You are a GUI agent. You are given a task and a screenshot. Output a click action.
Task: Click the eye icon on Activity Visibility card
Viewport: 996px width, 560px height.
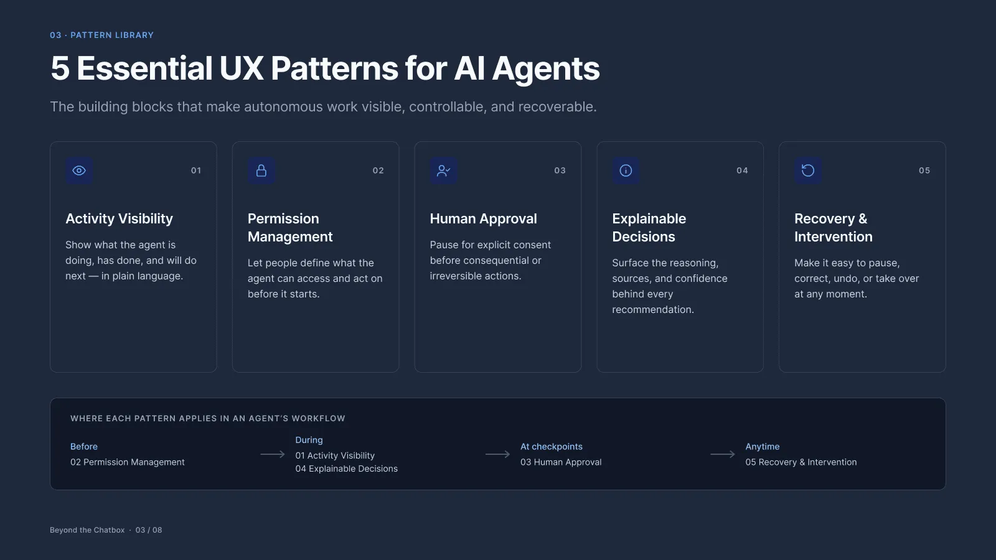[x=79, y=170]
